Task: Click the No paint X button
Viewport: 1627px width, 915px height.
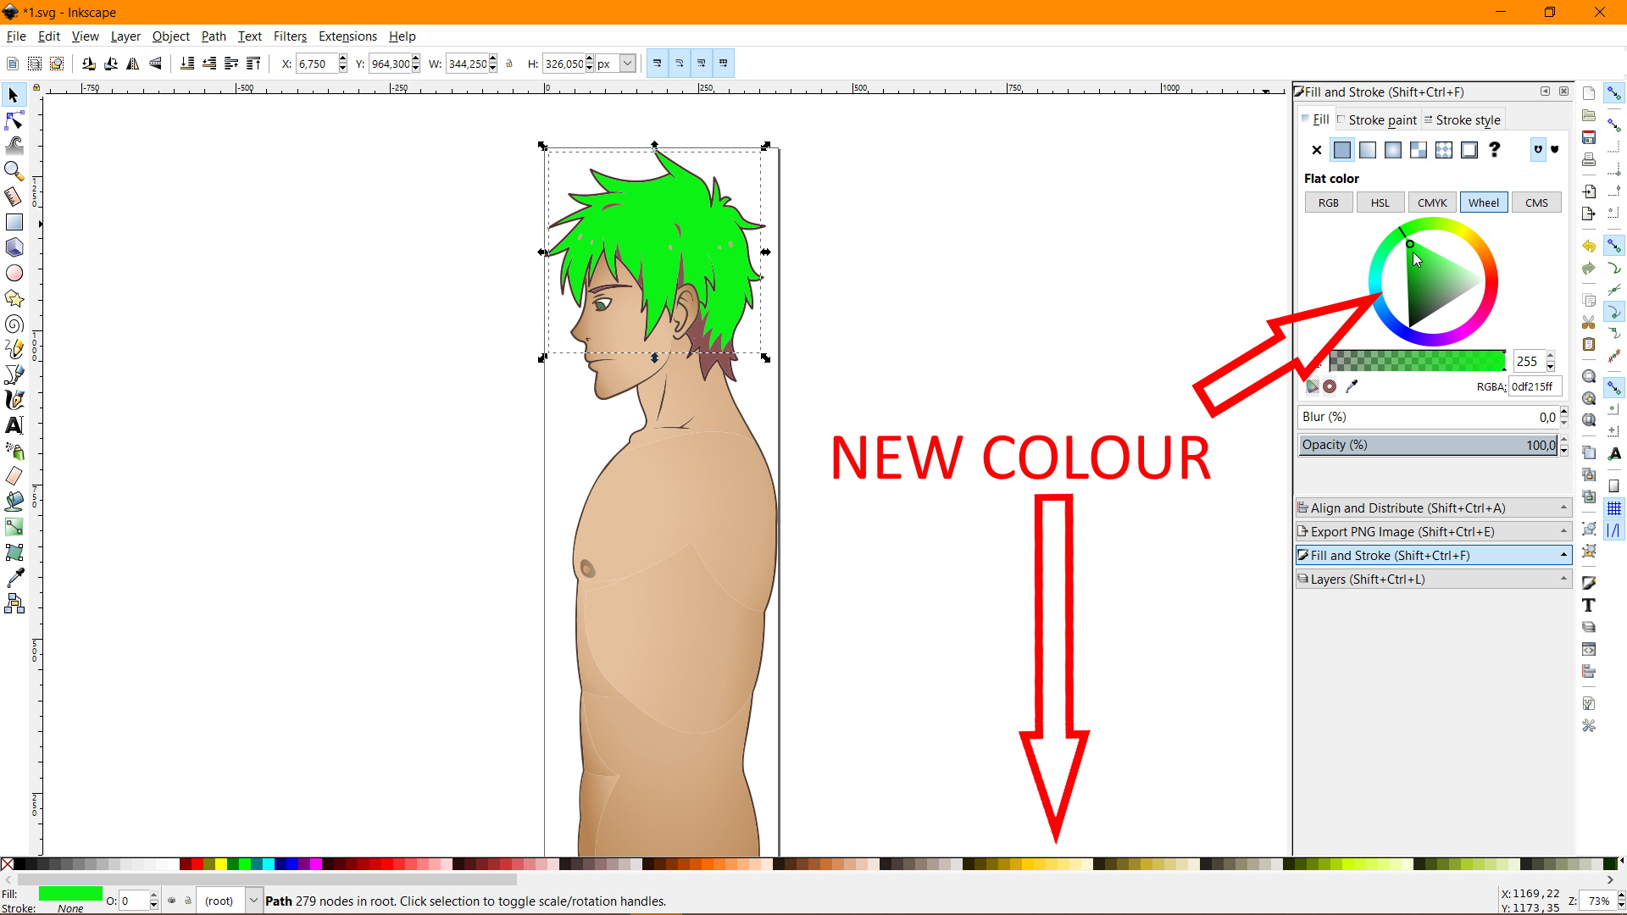Action: 1317,150
